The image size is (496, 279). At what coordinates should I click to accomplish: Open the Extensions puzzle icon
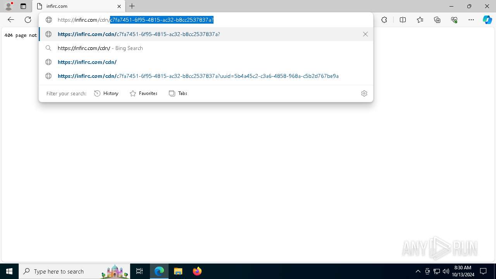(384, 20)
